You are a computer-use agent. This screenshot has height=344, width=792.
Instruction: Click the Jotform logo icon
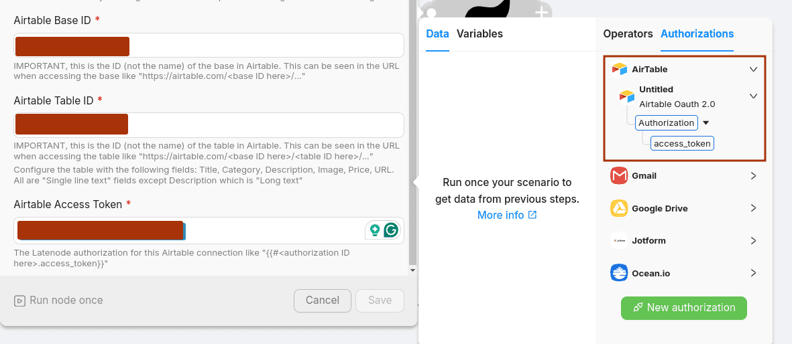coord(619,241)
